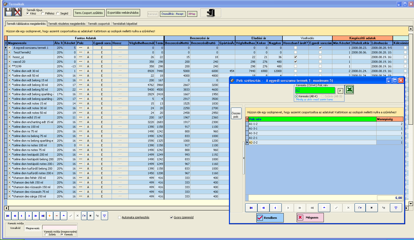Open the Termékek képekkel tab

point(125,24)
